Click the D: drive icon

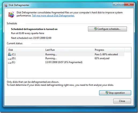point(10,59)
